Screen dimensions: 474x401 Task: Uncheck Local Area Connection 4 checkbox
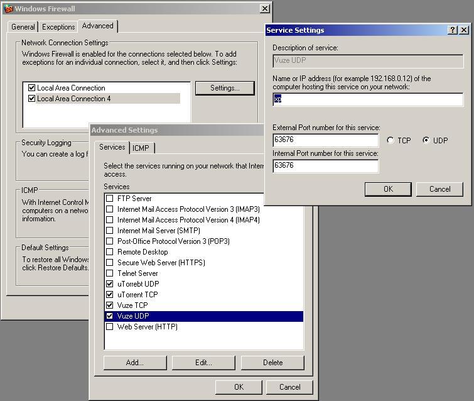(31, 98)
